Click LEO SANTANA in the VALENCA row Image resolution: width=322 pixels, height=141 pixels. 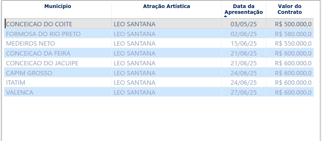[x=135, y=93]
